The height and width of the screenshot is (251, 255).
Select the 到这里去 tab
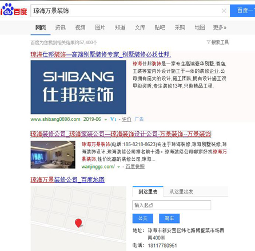(x=148, y=191)
